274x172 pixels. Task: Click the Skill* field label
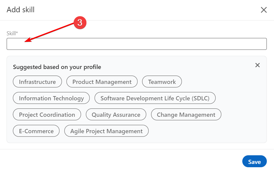pos(12,33)
